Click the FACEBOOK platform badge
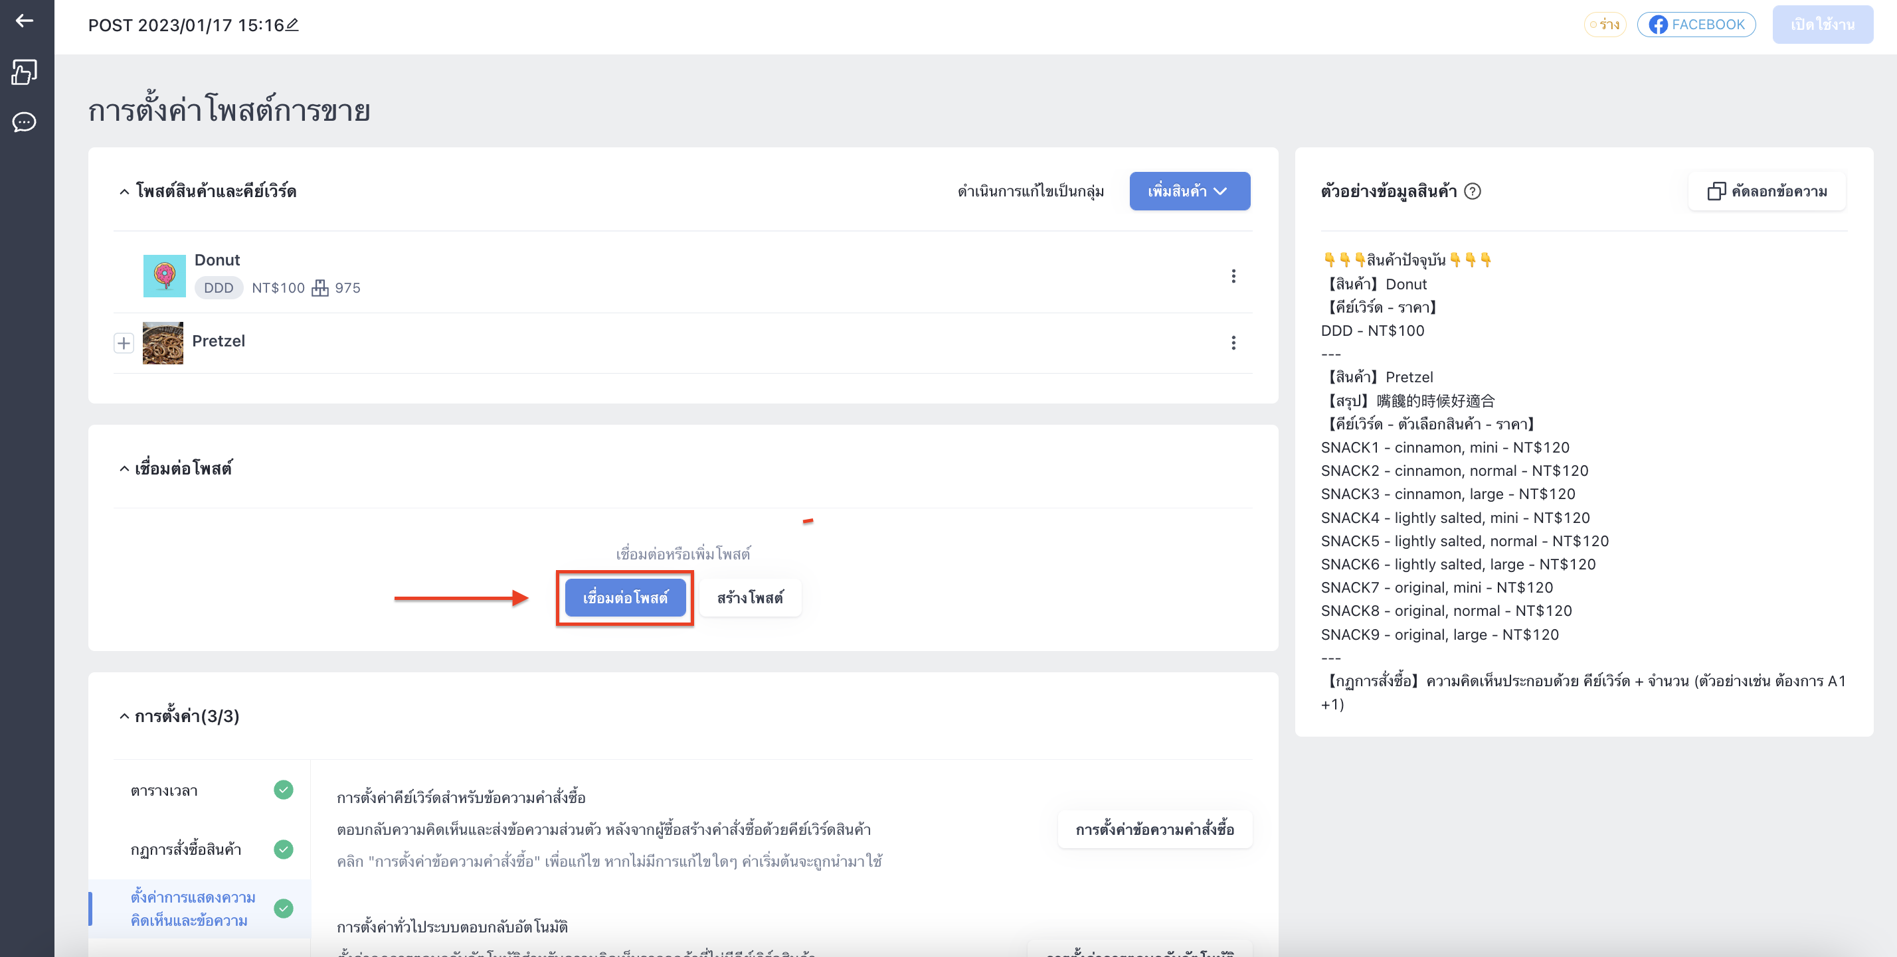1897x957 pixels. tap(1696, 25)
